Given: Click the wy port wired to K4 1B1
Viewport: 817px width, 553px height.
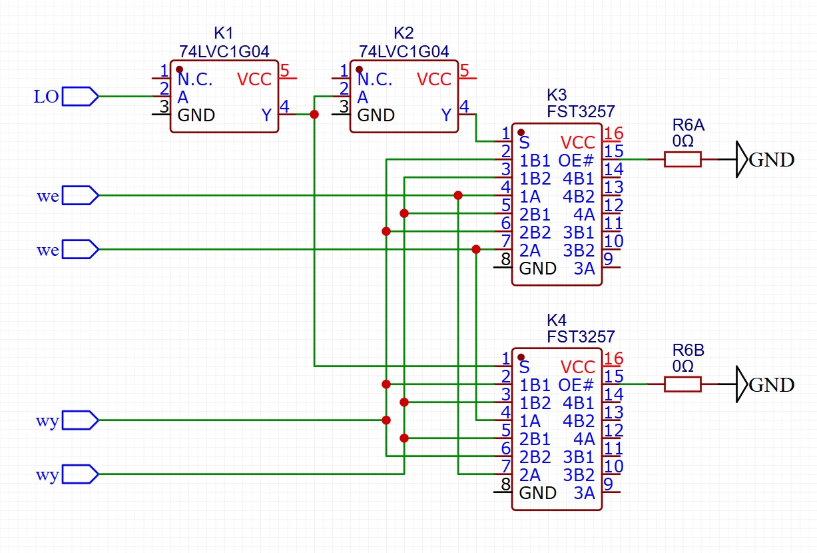Looking at the screenshot, I should tap(81, 420).
